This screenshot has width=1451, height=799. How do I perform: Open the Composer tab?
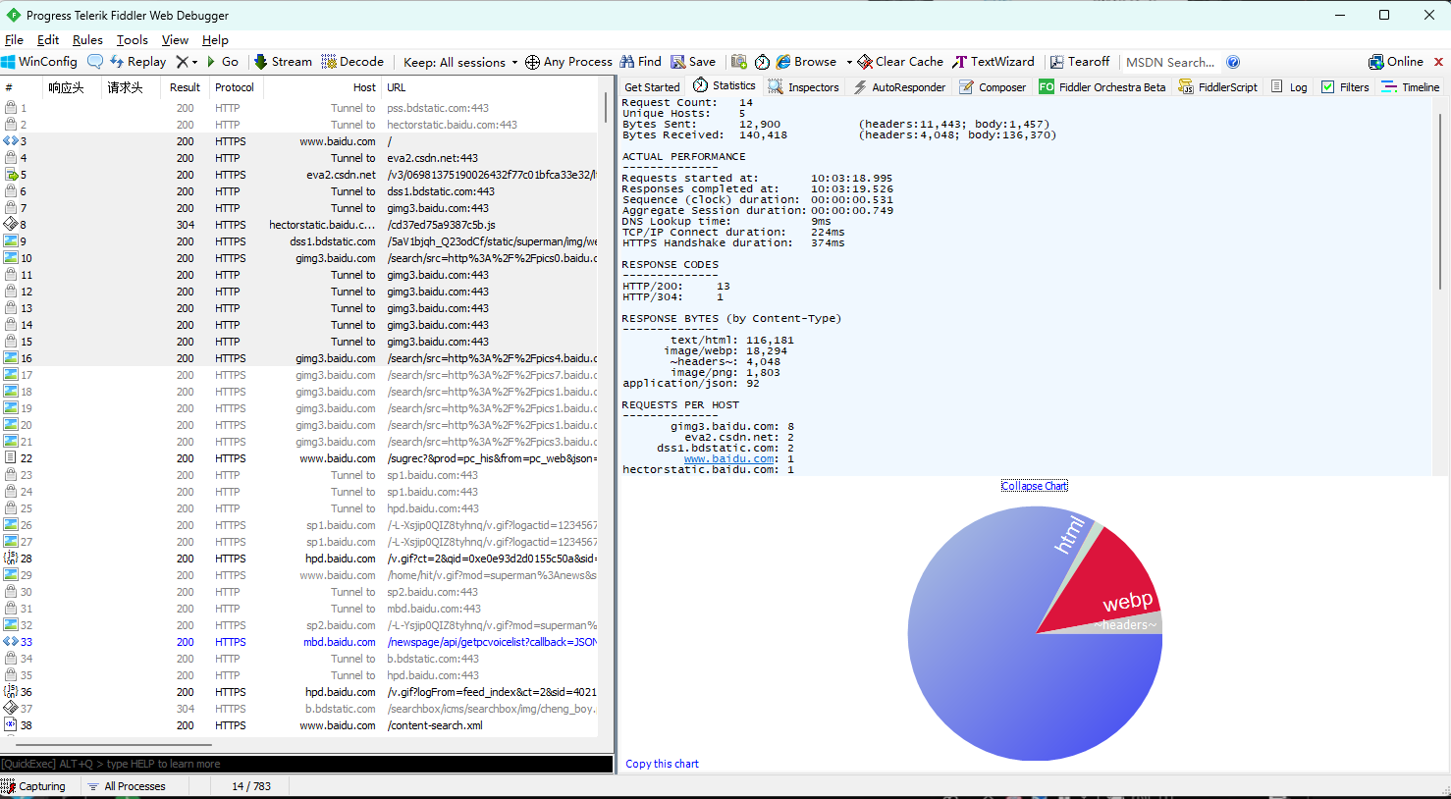[993, 87]
